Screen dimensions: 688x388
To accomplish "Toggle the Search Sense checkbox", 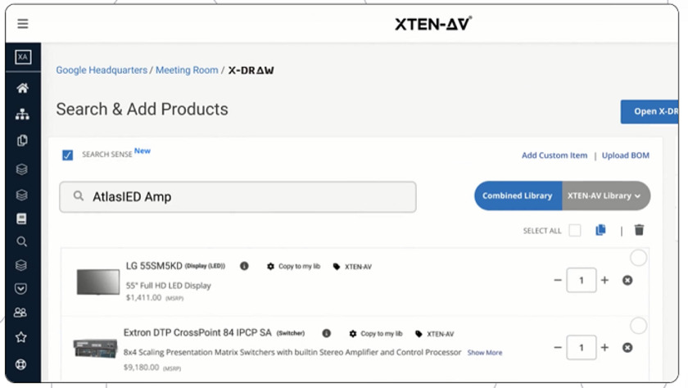I will click(68, 155).
